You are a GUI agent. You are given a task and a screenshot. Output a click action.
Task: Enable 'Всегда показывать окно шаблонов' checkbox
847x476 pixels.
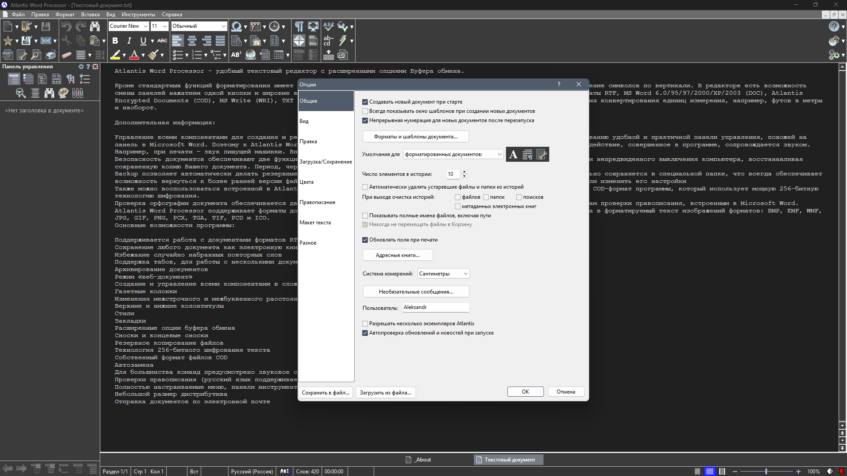[x=365, y=111]
